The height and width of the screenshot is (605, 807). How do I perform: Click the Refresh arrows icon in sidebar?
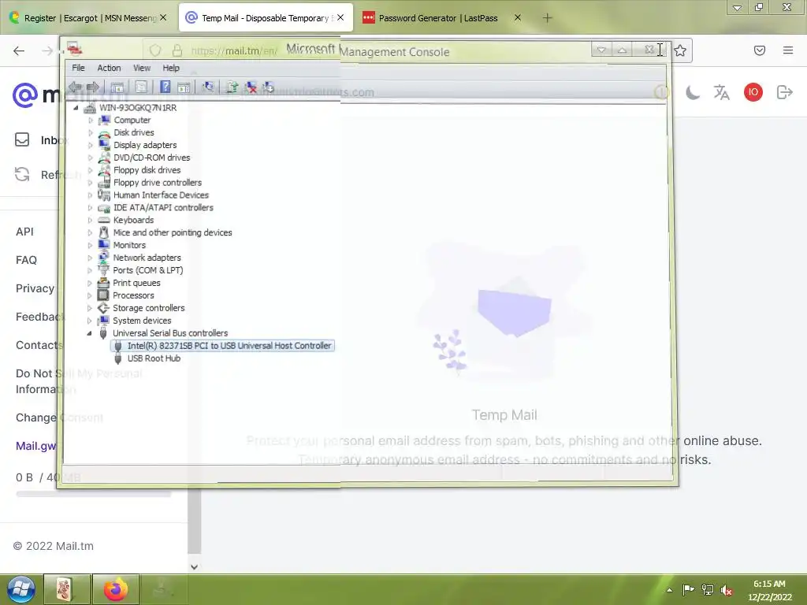pos(22,174)
